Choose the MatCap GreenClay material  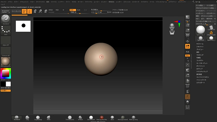pos(123,118)
